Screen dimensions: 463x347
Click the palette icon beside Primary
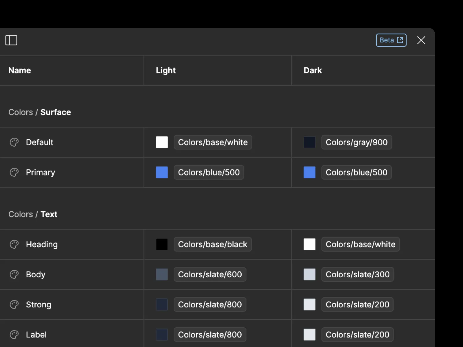pos(14,172)
